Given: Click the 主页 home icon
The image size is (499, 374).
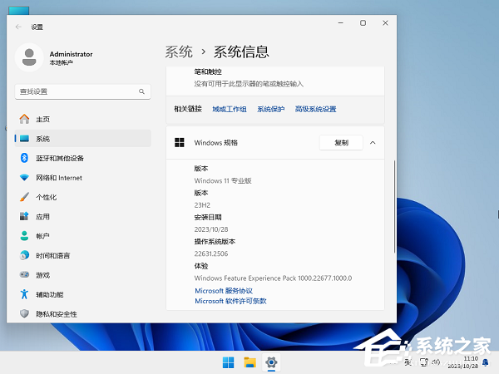Looking at the screenshot, I should (x=24, y=119).
